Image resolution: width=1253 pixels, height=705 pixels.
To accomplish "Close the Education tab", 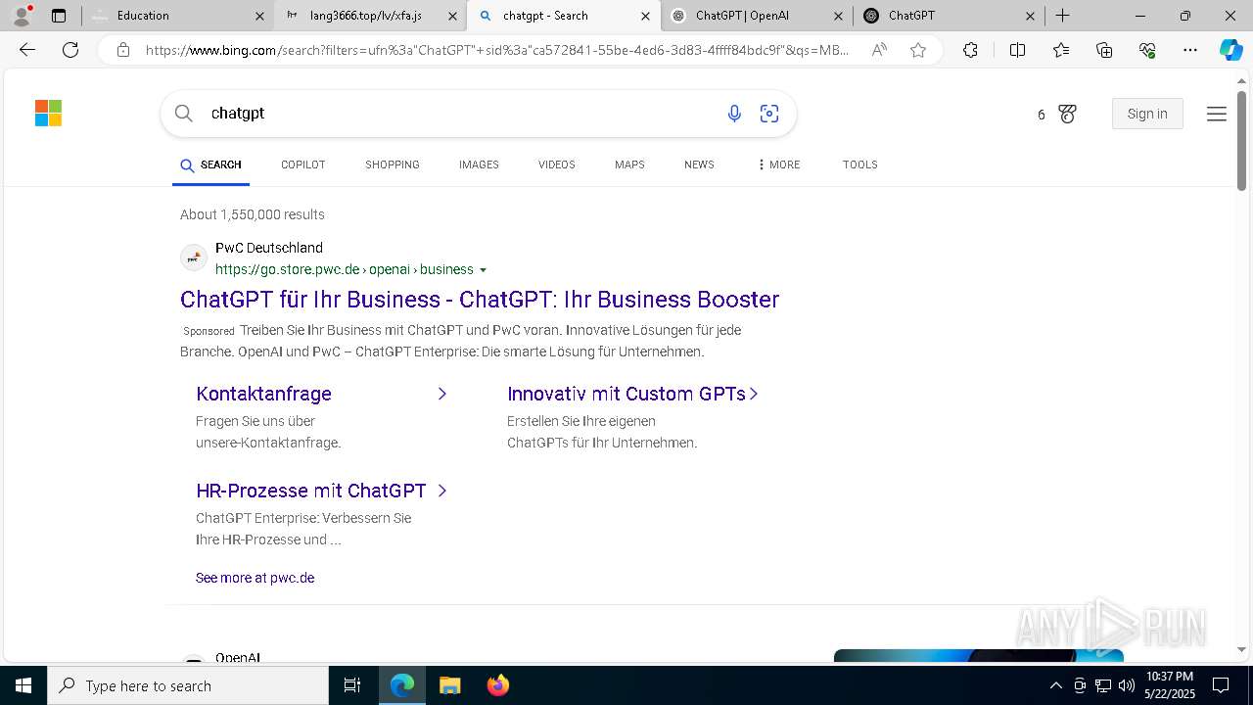I will (259, 16).
